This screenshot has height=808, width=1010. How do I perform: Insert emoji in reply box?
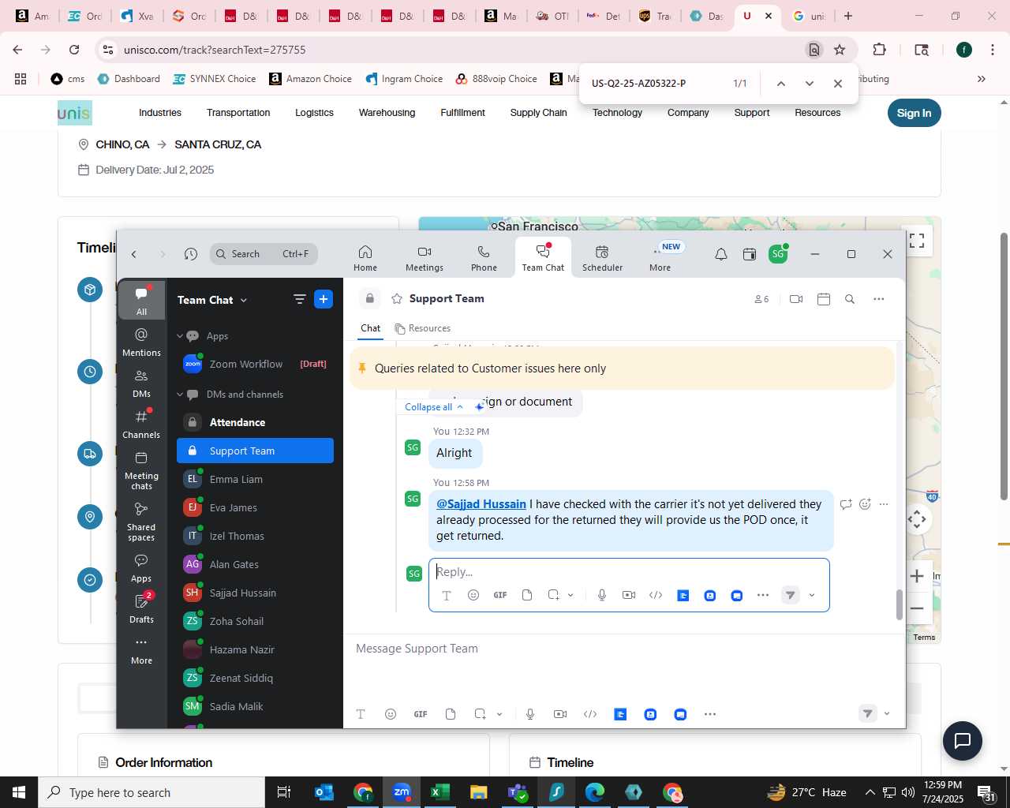point(473,595)
